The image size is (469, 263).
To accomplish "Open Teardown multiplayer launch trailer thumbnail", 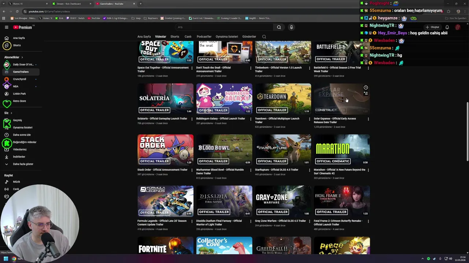I will [283, 99].
